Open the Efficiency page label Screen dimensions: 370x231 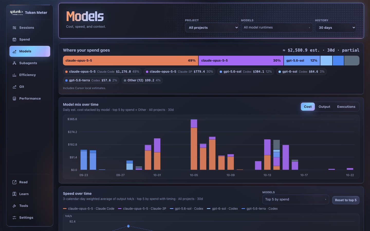coord(27,75)
